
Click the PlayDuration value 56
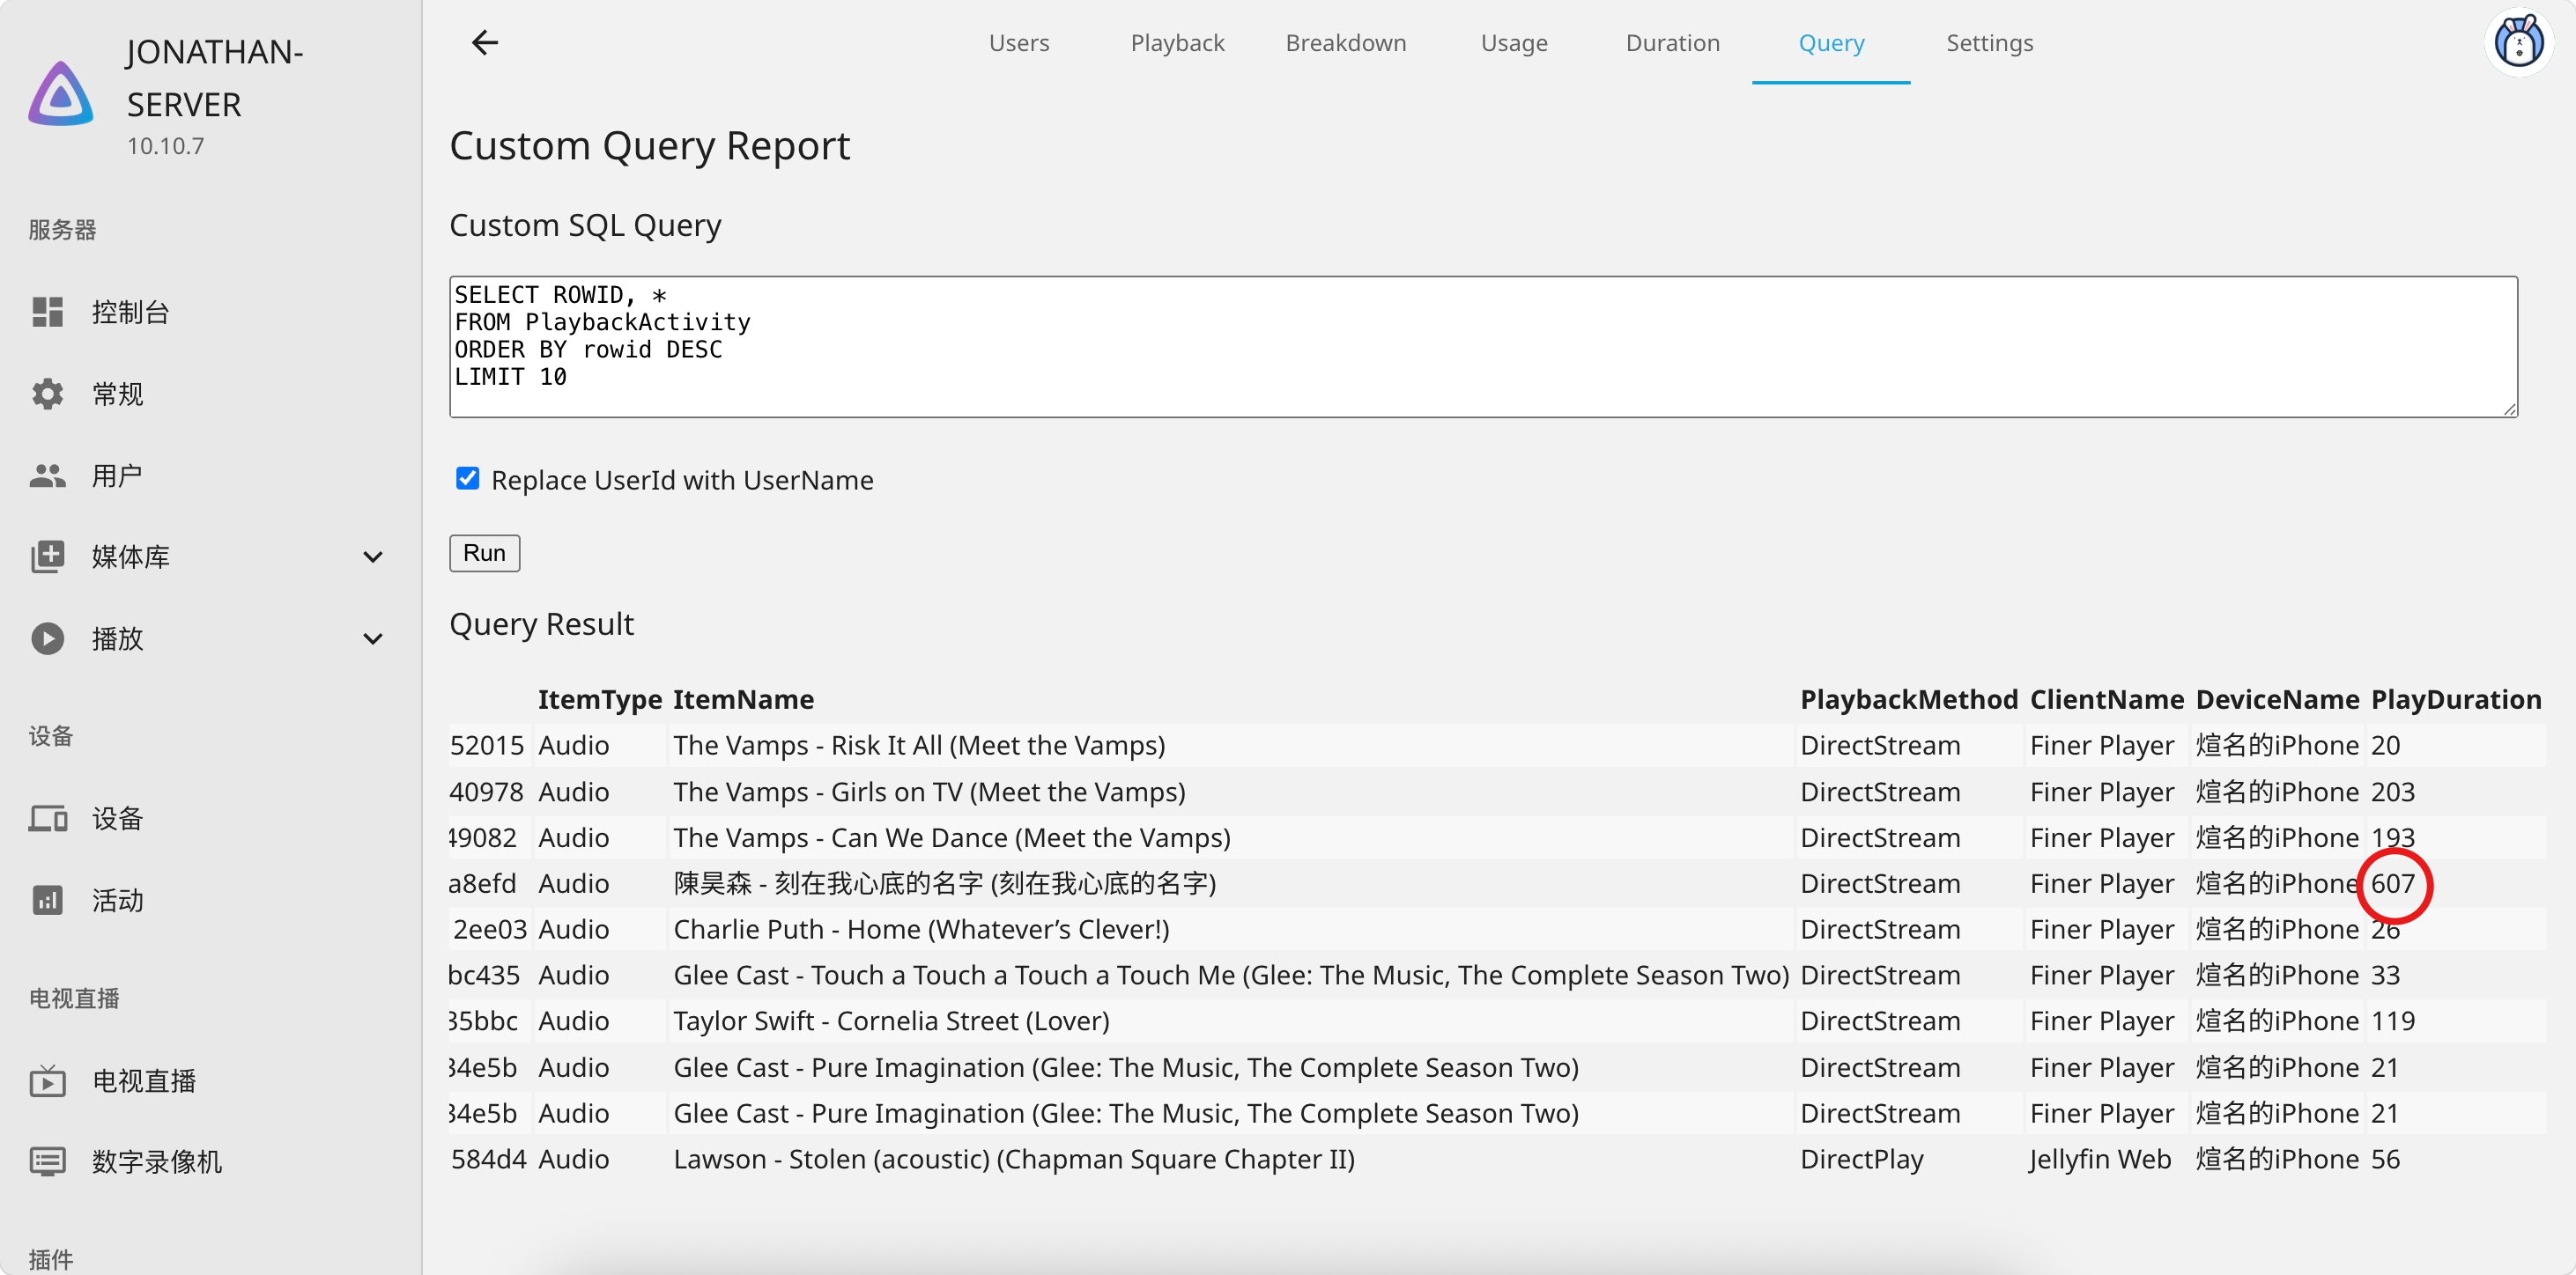coord(2386,1159)
